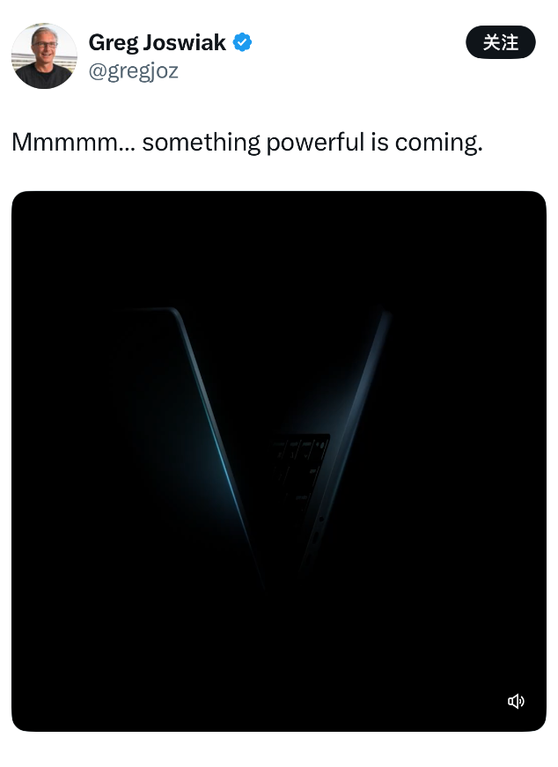Select the tweet text about something powerful

tap(247, 143)
